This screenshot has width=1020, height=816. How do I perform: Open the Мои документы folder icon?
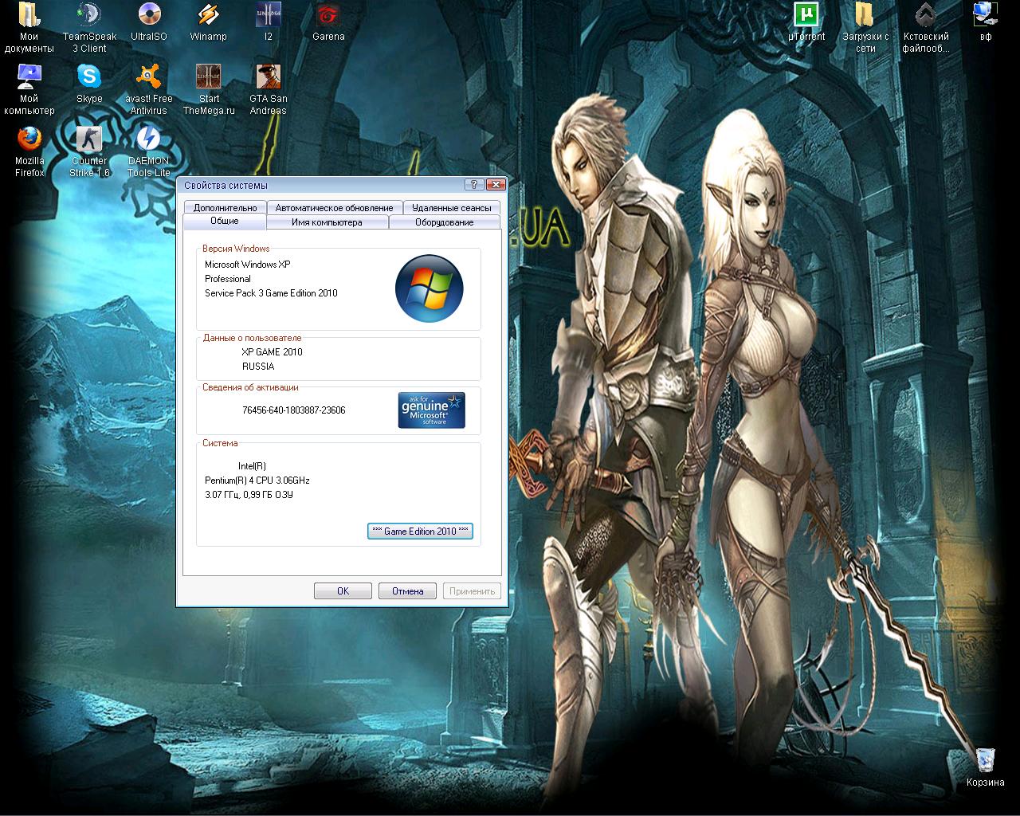(x=29, y=27)
